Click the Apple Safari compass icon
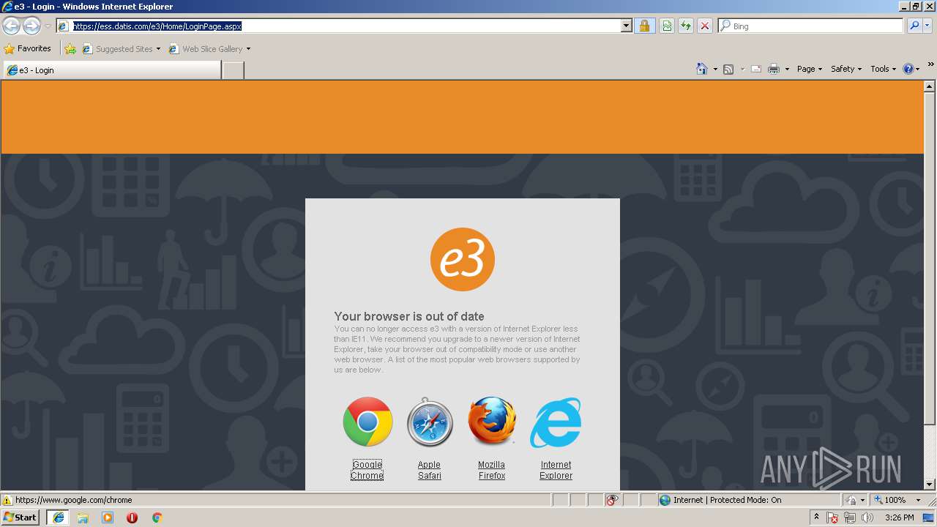Viewport: 937px width, 527px height. (x=430, y=422)
